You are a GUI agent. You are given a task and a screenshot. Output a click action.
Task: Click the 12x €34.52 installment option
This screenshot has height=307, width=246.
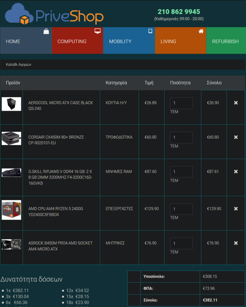(x=77, y=290)
